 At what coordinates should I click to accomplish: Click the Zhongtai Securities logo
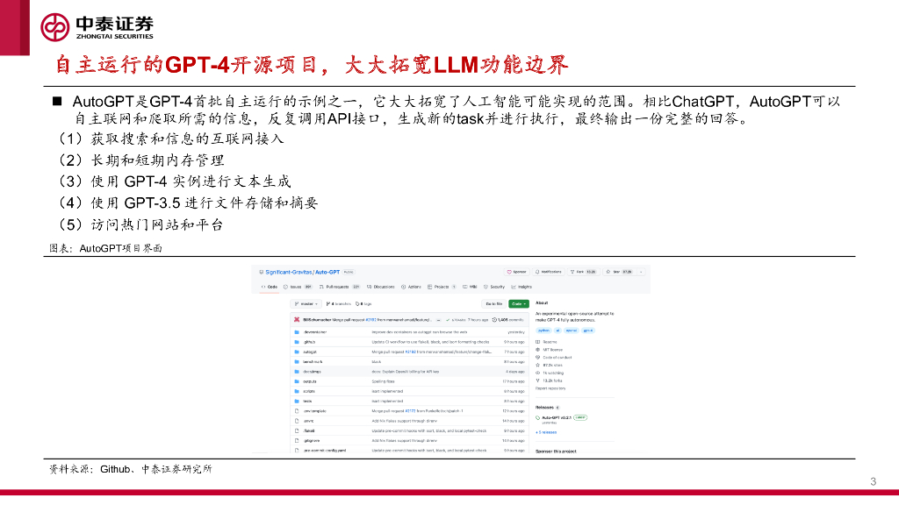point(97,26)
